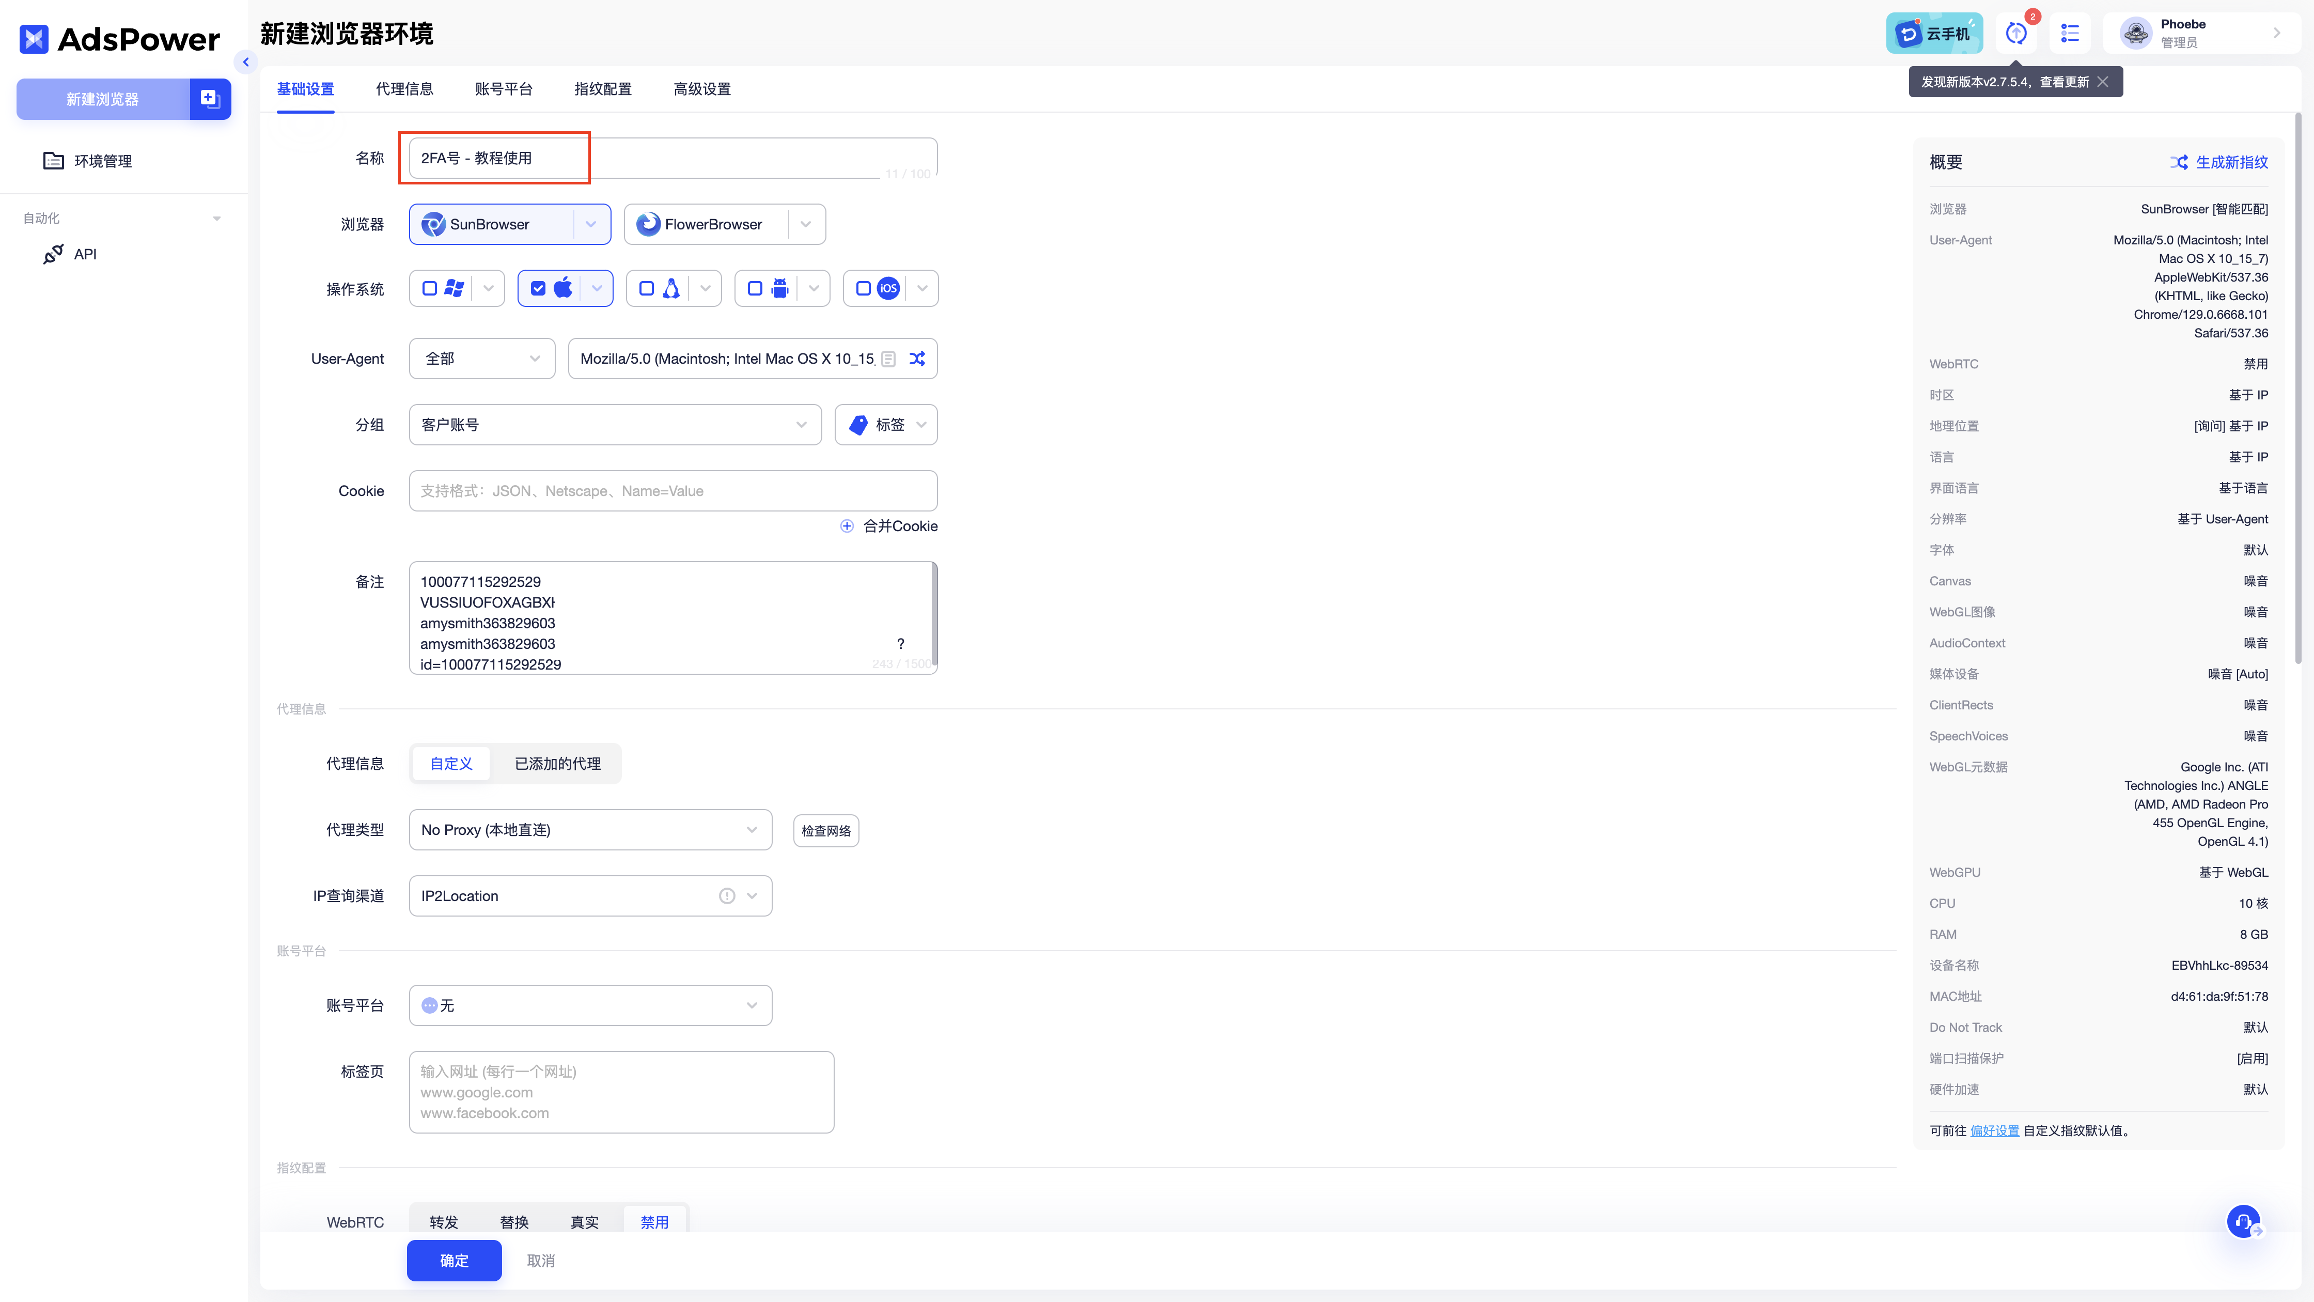Open the Android version dropdown arrow

[x=814, y=288]
